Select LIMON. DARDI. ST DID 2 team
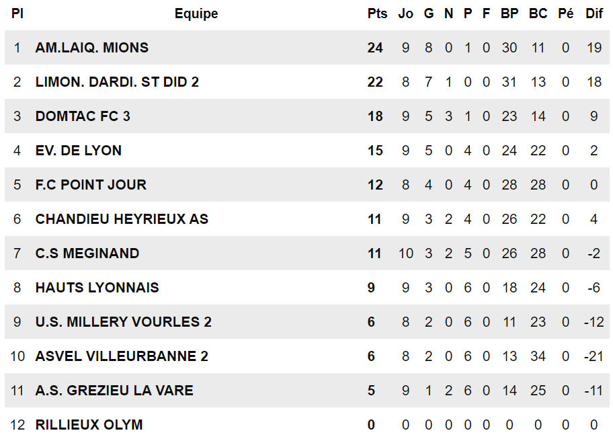The height and width of the screenshot is (441, 613). (x=117, y=82)
